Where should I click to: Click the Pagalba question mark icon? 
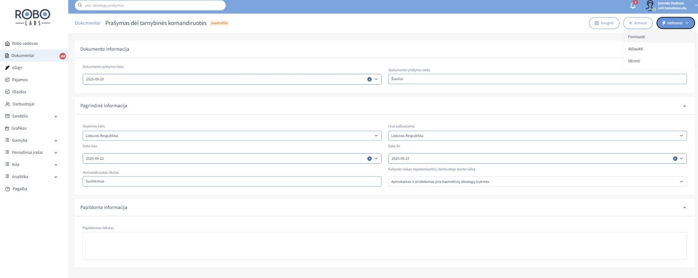click(7, 189)
